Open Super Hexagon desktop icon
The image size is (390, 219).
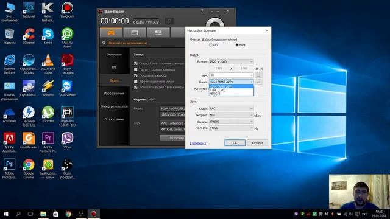[x=67, y=64]
